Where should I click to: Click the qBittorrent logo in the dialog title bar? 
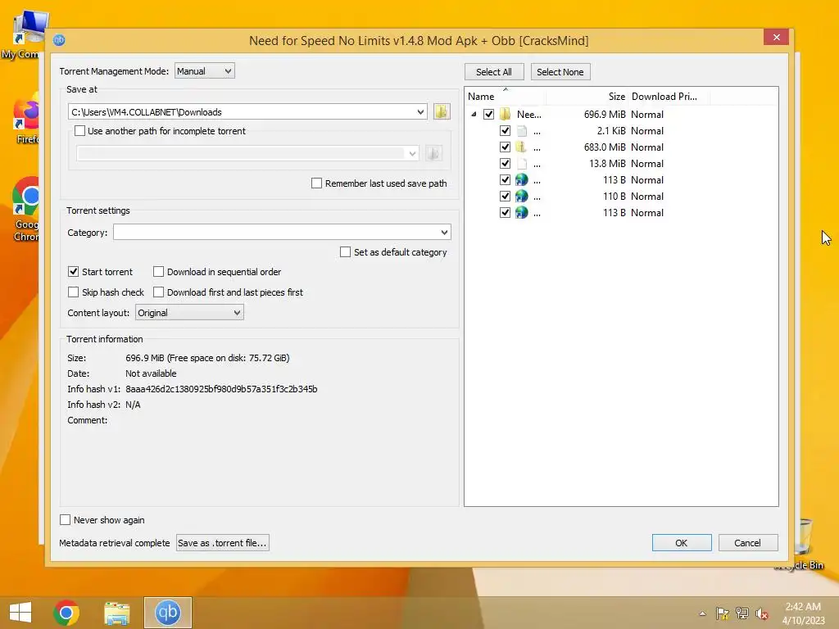coord(59,40)
